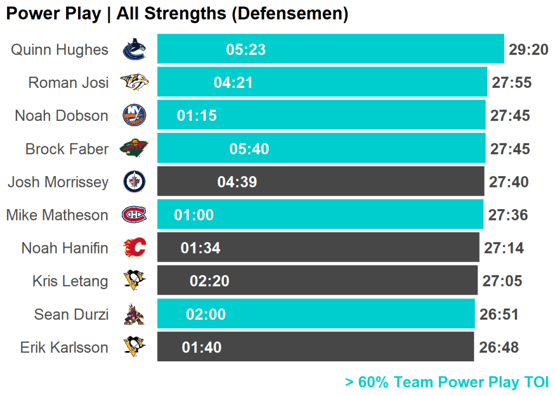
Task: Click the Quinn Hughes player name
Action: point(60,50)
